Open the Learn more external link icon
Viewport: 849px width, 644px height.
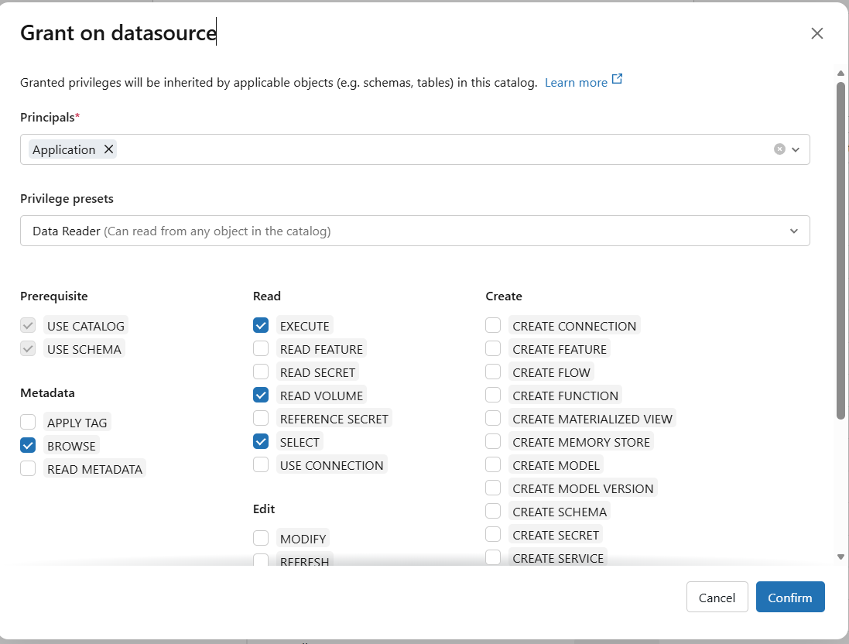click(617, 79)
